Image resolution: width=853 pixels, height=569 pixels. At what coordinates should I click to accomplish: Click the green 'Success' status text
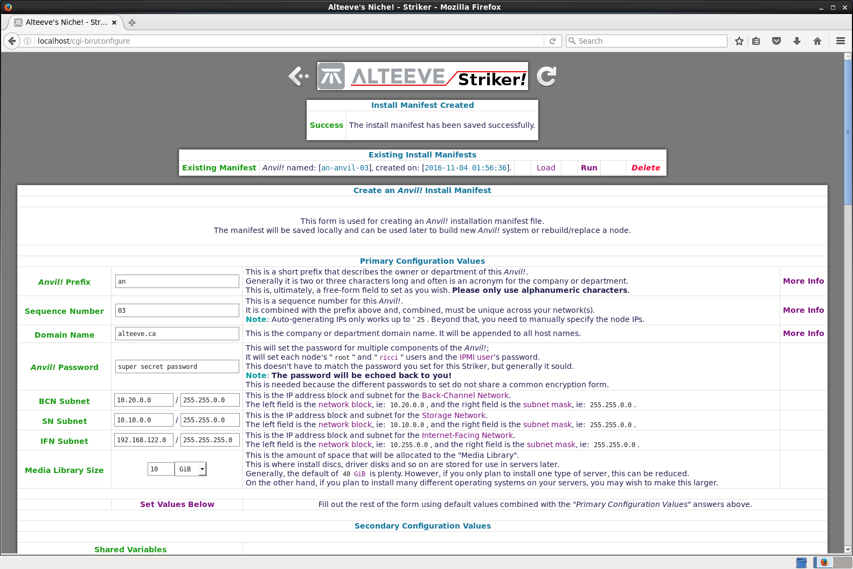coord(327,125)
